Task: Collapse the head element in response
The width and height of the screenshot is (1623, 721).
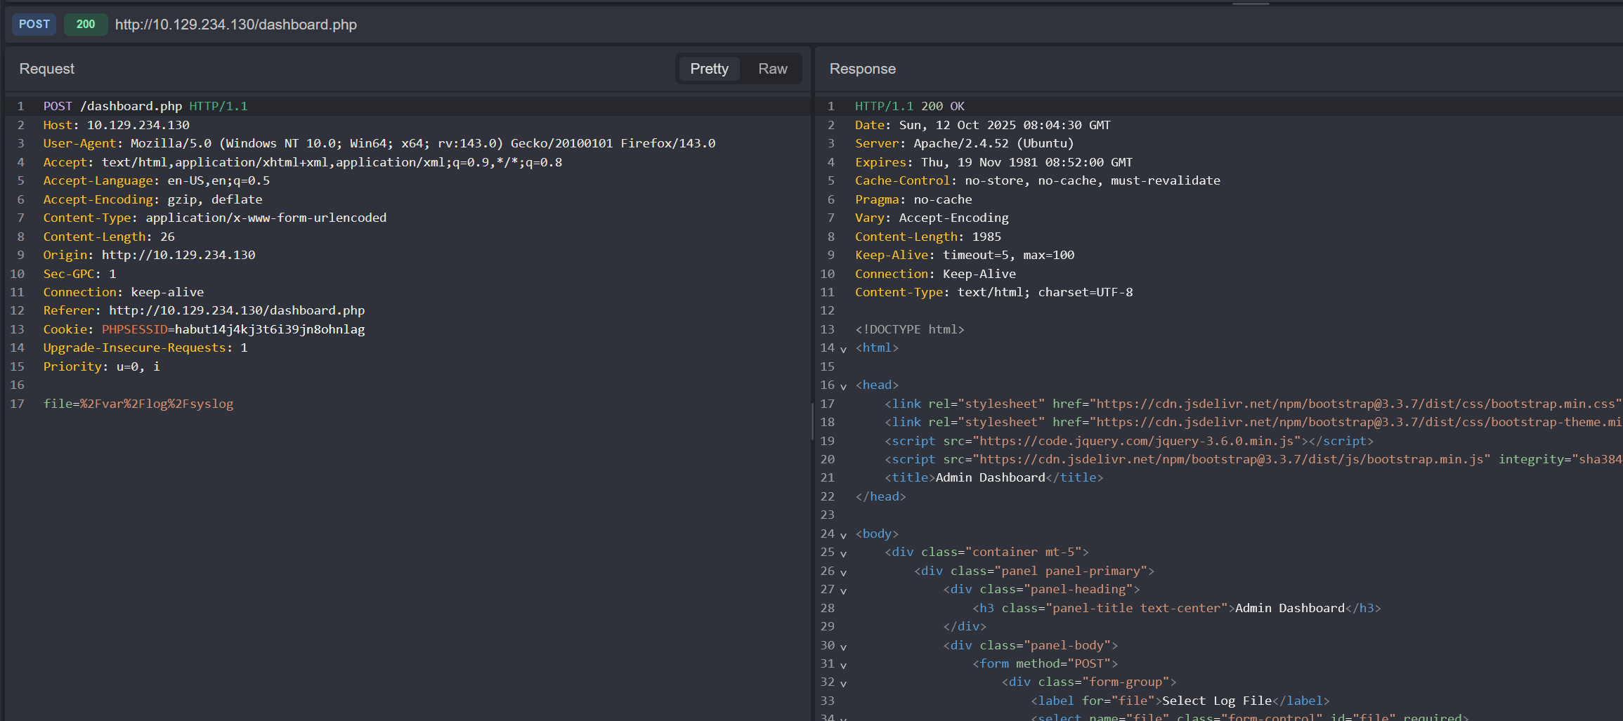Action: pos(843,386)
